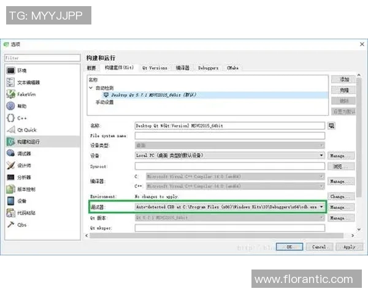Click the 克隆 clone kit button
Image resolution: width=368 pixels, height=294 pixels.
pos(343,90)
